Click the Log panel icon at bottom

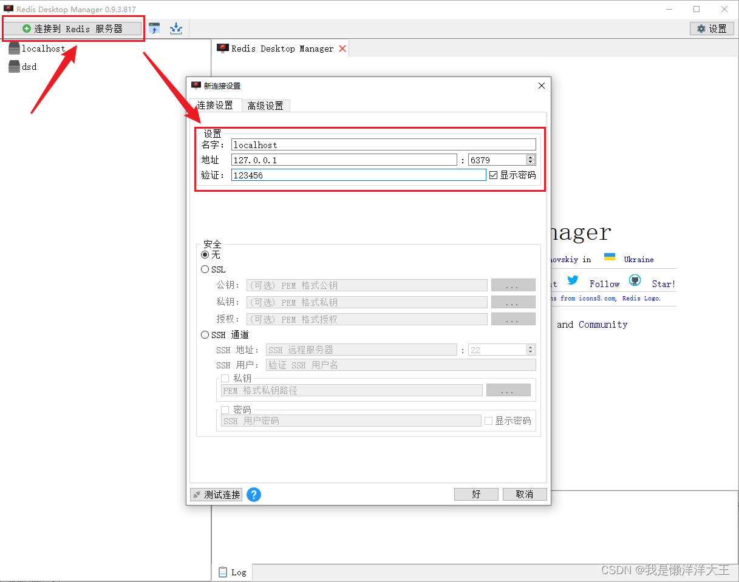[x=222, y=572]
